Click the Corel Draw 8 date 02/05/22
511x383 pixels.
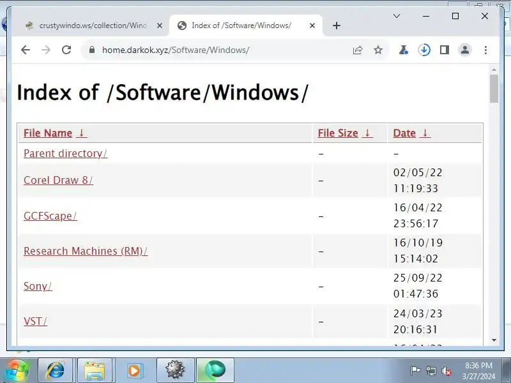(x=418, y=172)
